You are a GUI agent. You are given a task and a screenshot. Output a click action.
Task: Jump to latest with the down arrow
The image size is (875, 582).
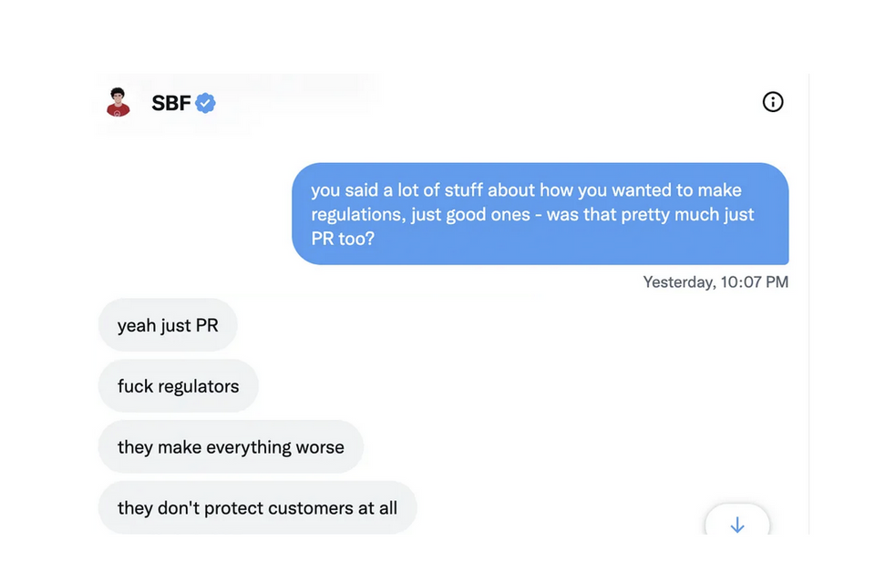737,525
